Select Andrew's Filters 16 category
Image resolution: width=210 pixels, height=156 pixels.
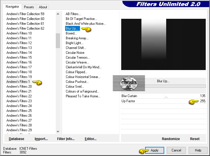pyautogui.click(x=19, y=62)
